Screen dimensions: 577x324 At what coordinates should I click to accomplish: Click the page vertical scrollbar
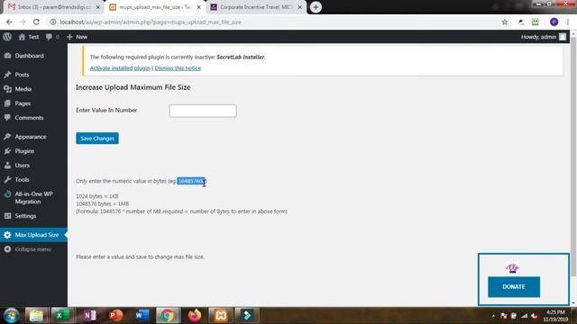point(573,156)
